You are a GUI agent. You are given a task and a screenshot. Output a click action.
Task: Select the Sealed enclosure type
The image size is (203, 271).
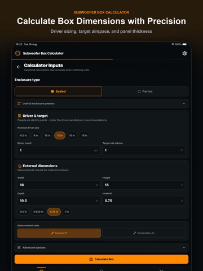tap(59, 91)
